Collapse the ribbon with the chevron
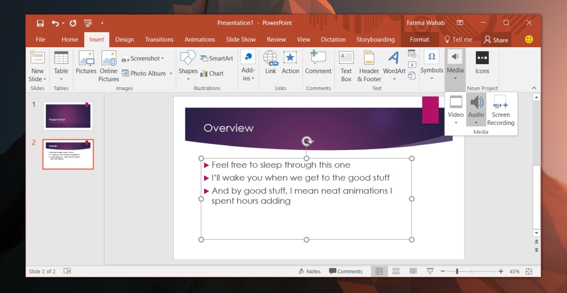Viewport: 567px width, 293px height. 534,88
